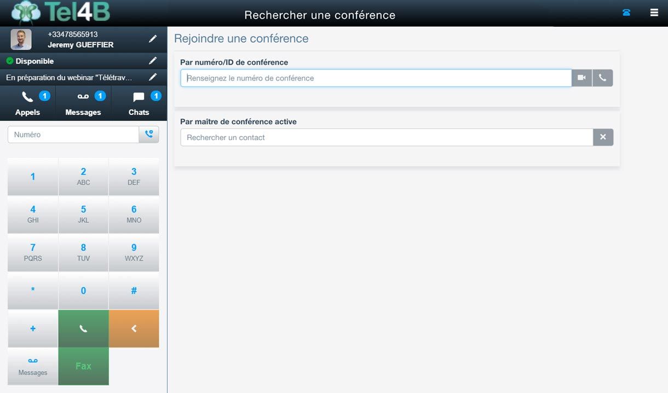Click the orange backspace arrow button
The height and width of the screenshot is (393, 668).
134,328
